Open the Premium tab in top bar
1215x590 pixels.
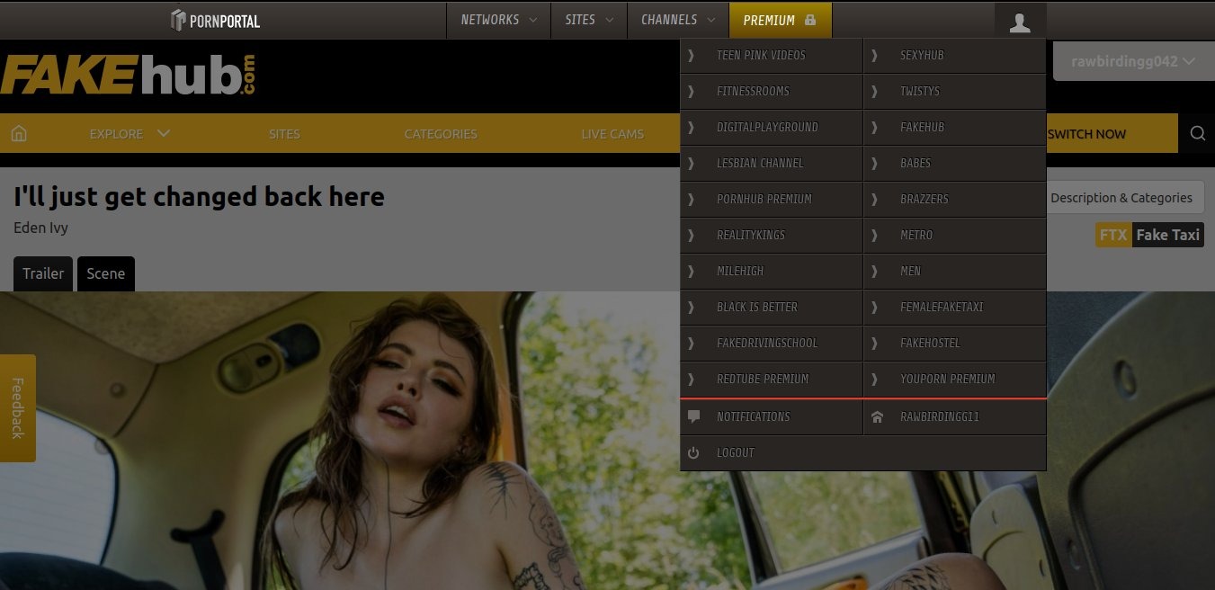[780, 20]
